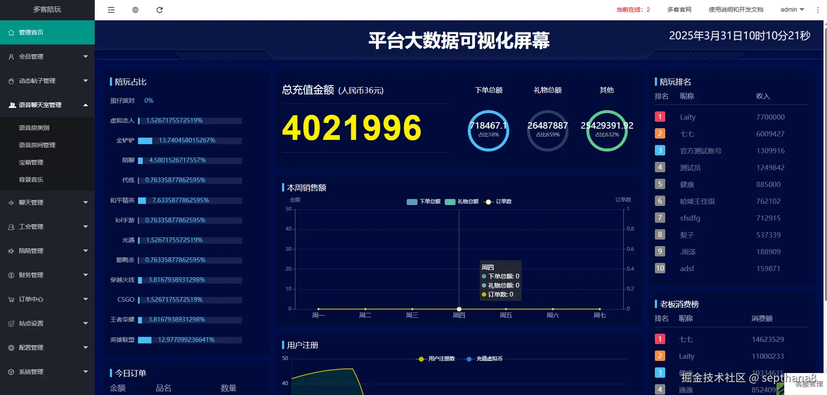827x395 pixels.
Task: Click the refresh icon next to the globe
Action: (159, 9)
